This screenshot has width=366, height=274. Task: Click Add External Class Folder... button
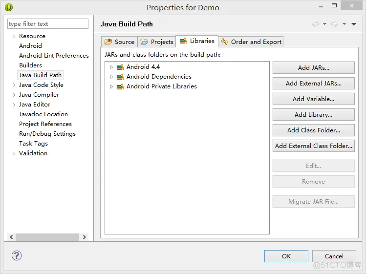314,146
